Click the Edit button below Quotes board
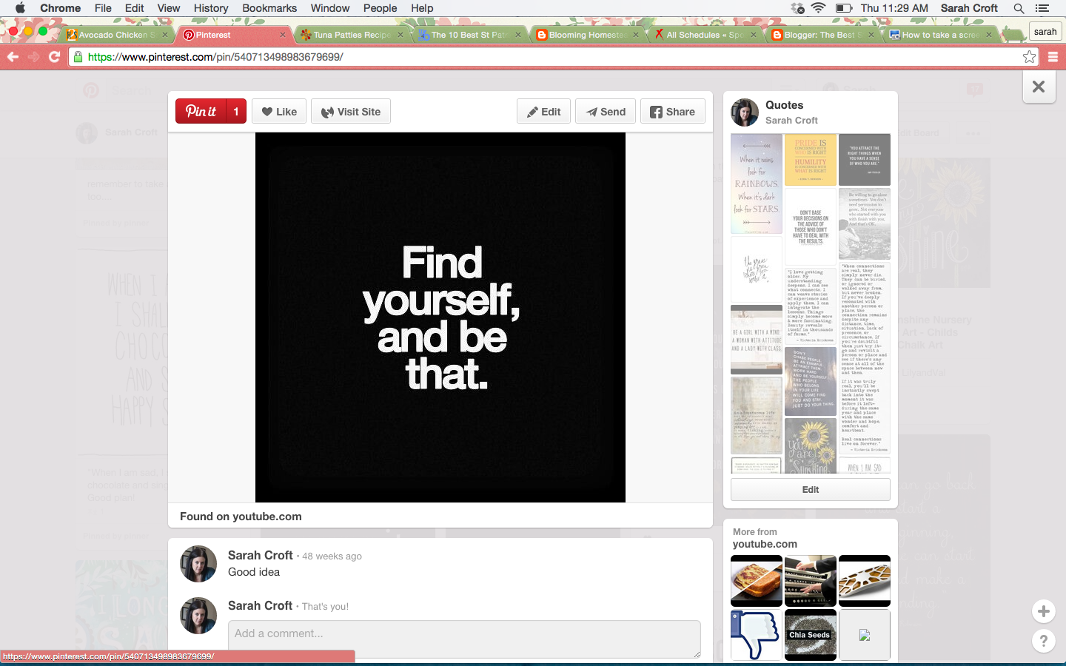 click(x=811, y=490)
